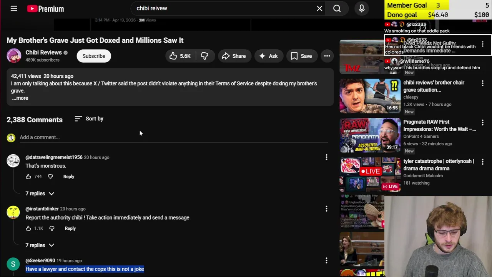Open the hamburger guide menu
Viewport: 492px width, 277px height.
pos(14,8)
